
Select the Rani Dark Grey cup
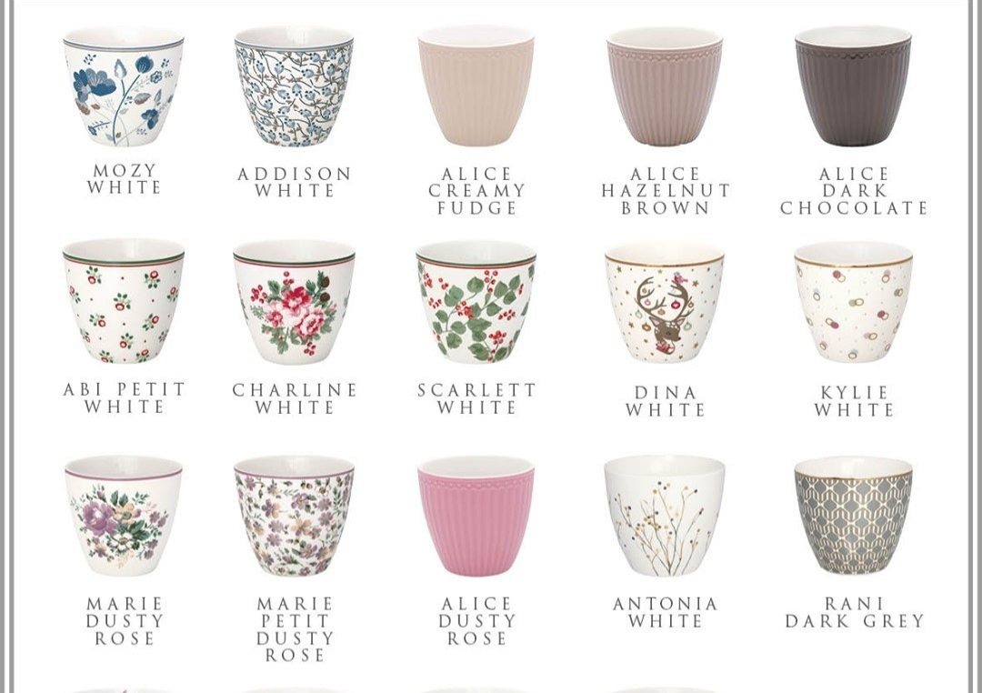point(853,516)
